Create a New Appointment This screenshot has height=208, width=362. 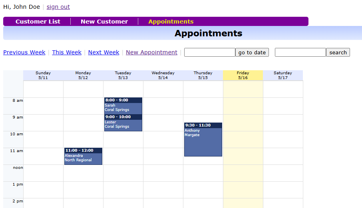click(151, 52)
